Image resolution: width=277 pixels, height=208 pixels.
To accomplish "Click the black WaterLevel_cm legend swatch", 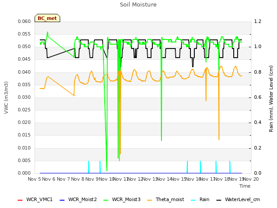I will pos(219,200).
